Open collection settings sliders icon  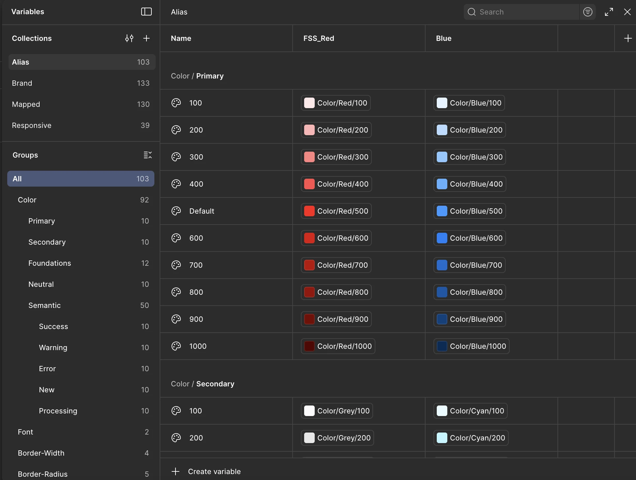pos(129,38)
